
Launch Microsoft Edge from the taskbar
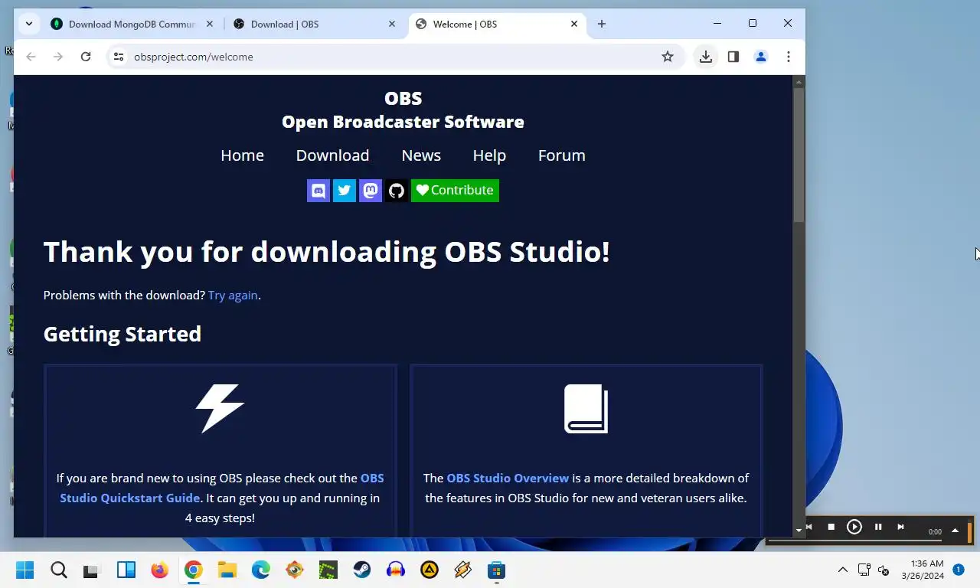click(x=260, y=570)
